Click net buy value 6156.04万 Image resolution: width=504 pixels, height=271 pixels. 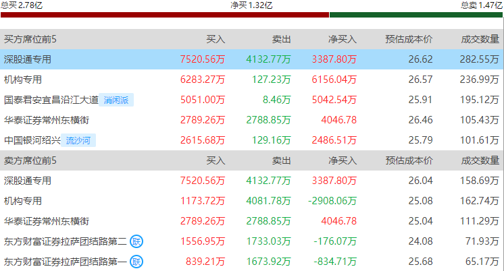tap(334, 80)
